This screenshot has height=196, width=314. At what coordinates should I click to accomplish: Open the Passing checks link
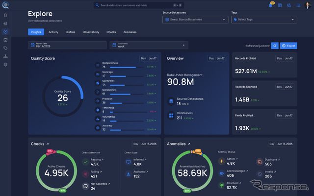pos(97,160)
